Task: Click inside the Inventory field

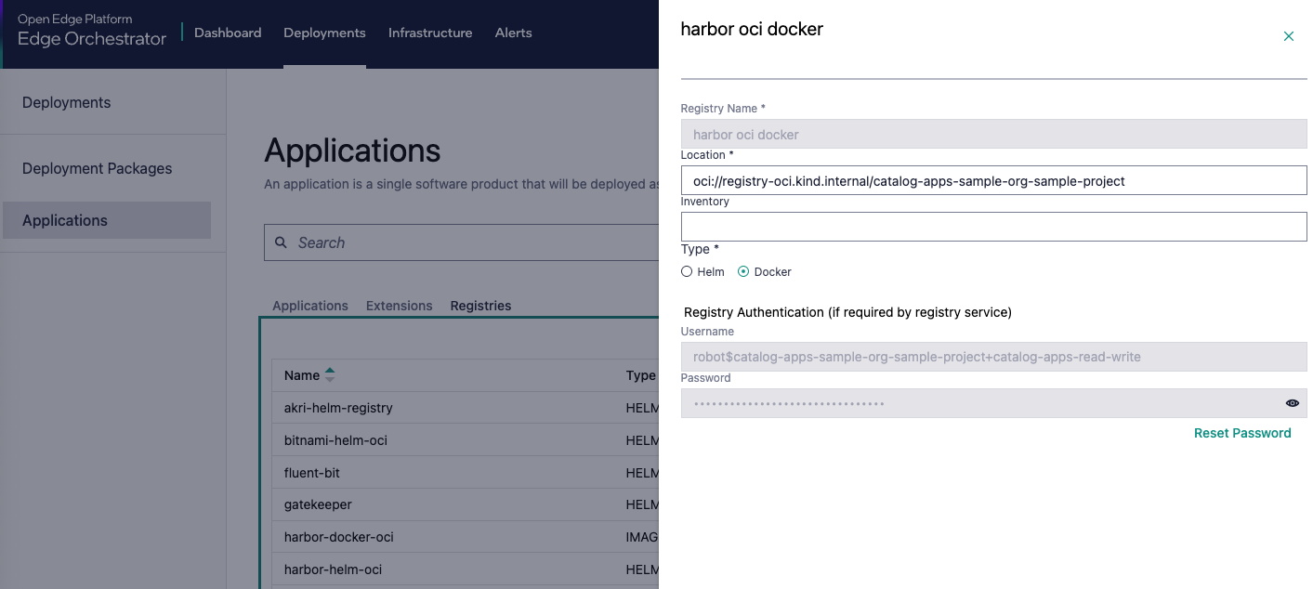Action: (993, 227)
